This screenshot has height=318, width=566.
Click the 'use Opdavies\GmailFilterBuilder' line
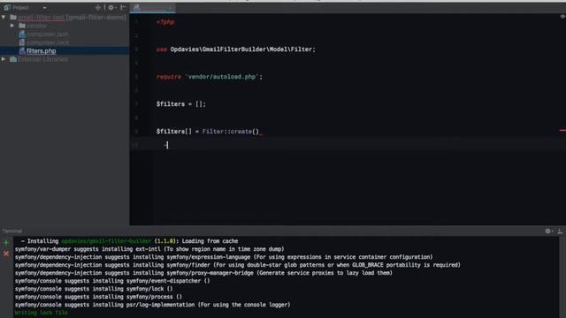click(x=236, y=49)
